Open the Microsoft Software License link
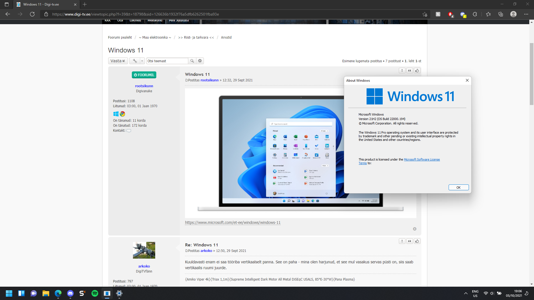The height and width of the screenshot is (300, 534). [422, 159]
